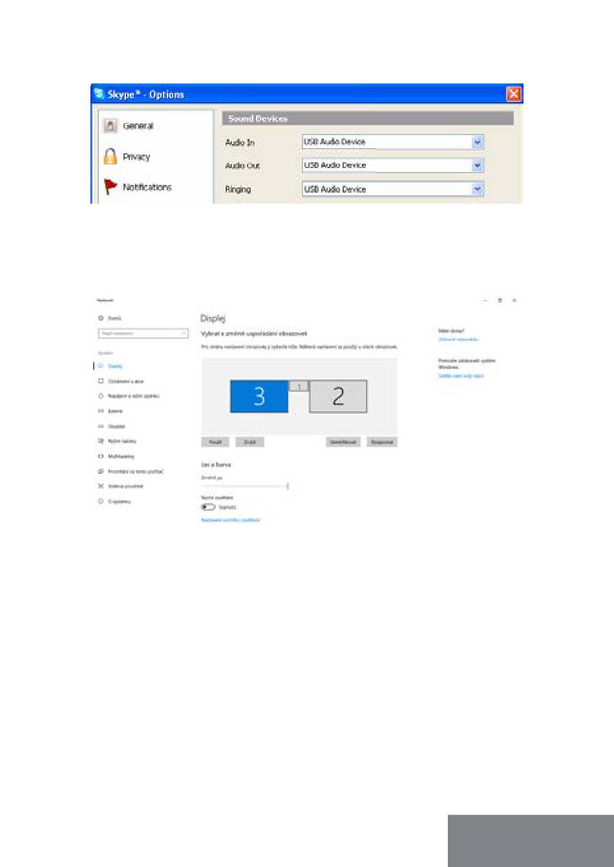Open Napájení a režim spánku settings
This screenshot has width=614, height=867.
132,396
